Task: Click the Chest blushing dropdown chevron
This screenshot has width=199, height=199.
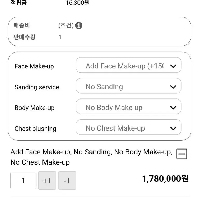Action: [x=173, y=128]
